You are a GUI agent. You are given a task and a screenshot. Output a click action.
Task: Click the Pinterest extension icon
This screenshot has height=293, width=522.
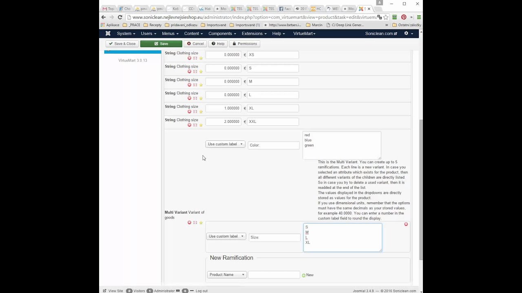[x=403, y=17]
